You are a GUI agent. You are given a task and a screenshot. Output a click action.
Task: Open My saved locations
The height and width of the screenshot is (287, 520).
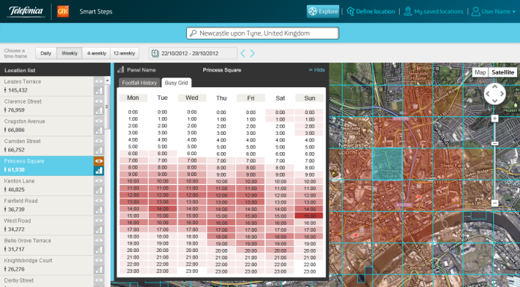[x=433, y=11]
